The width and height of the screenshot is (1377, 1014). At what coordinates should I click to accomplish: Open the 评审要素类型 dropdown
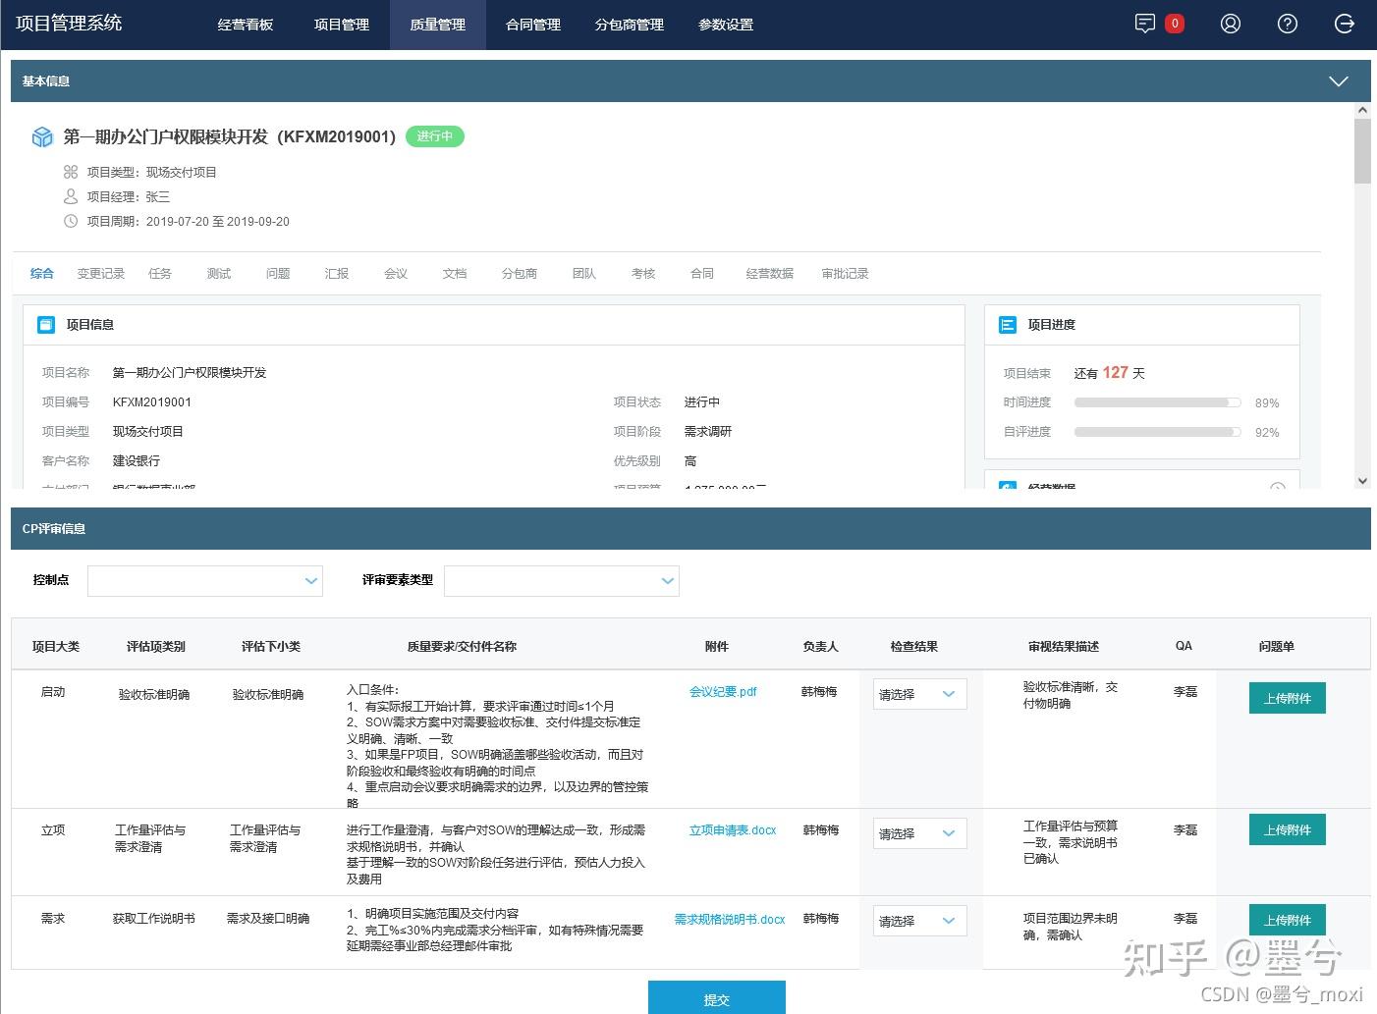coord(562,581)
